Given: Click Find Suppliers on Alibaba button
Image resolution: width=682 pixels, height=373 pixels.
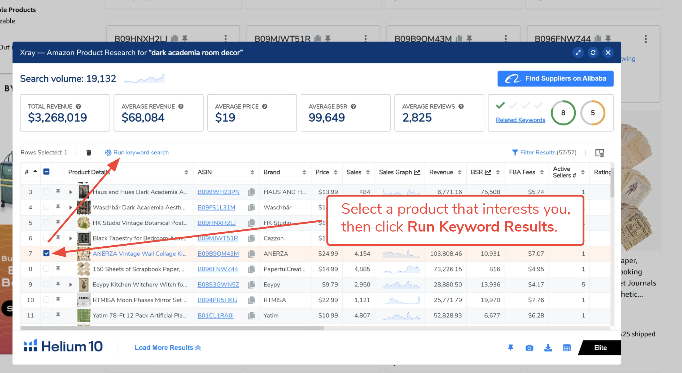Looking at the screenshot, I should 555,78.
